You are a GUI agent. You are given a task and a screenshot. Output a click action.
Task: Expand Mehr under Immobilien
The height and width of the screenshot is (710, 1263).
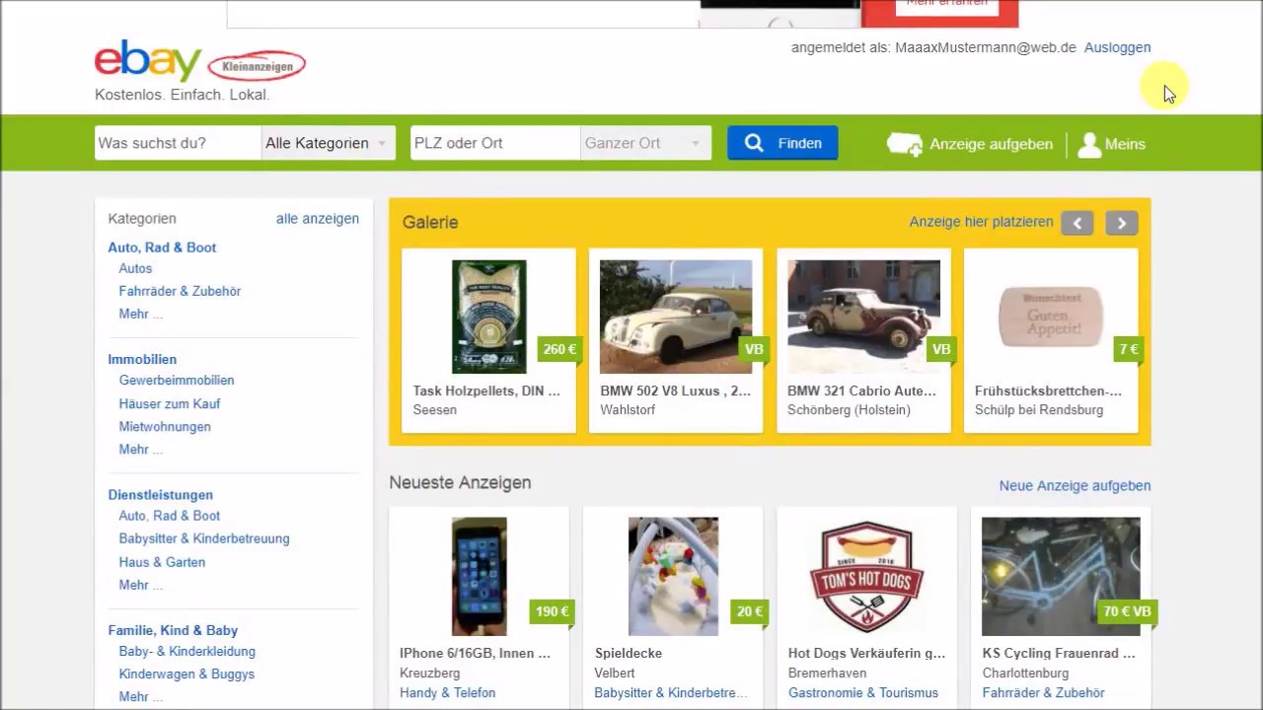140,449
